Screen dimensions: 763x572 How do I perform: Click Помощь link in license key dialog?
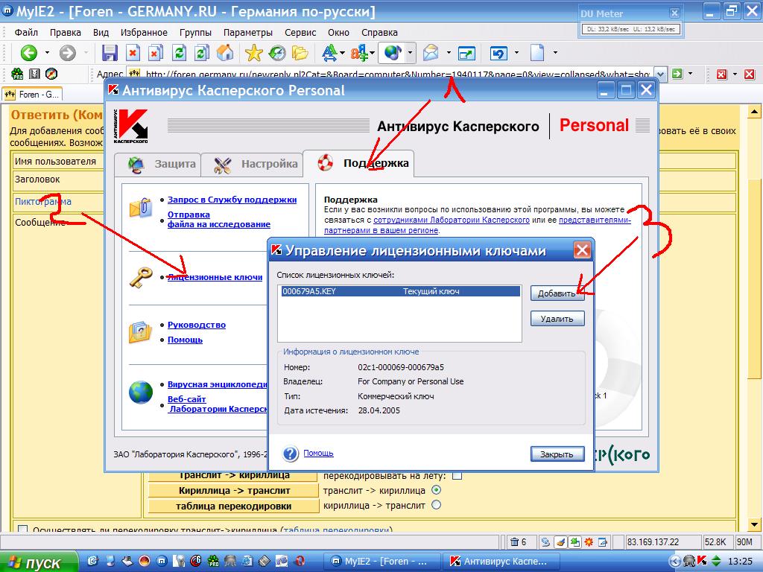[318, 454]
